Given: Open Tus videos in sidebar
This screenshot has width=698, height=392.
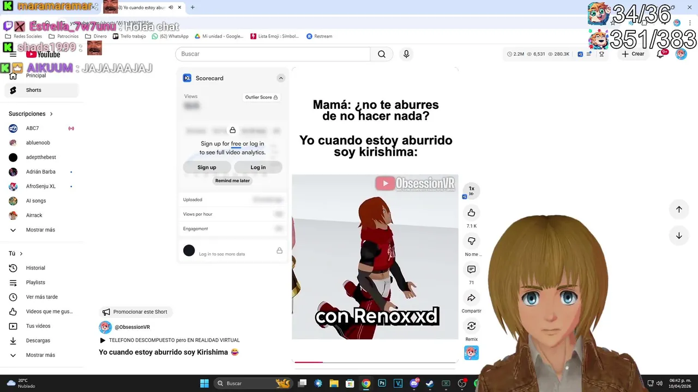Looking at the screenshot, I should [41, 326].
